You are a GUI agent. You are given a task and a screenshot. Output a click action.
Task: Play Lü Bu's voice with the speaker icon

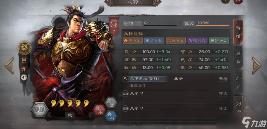pos(24,78)
